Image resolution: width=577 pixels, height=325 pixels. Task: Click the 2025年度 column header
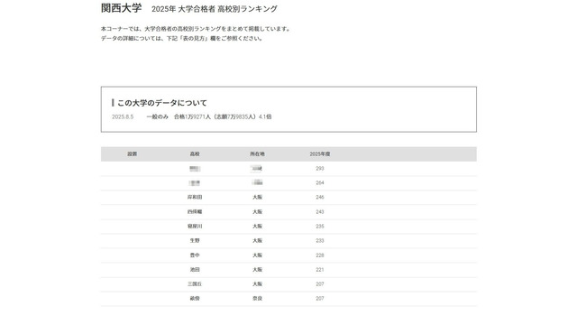320,154
